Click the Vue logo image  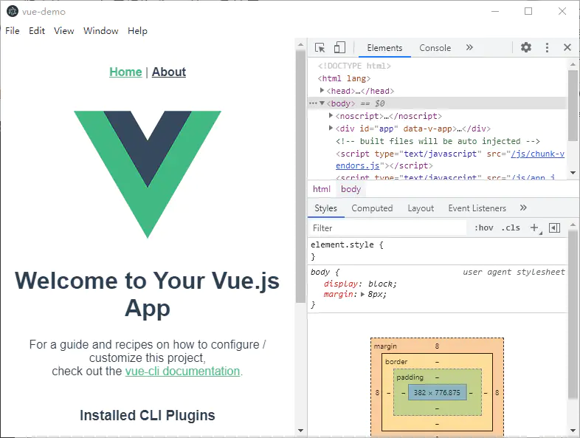point(148,174)
